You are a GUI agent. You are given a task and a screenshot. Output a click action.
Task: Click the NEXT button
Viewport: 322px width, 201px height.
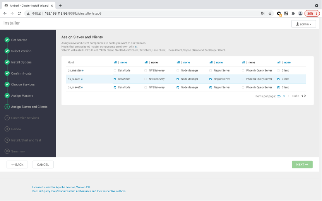(x=302, y=165)
